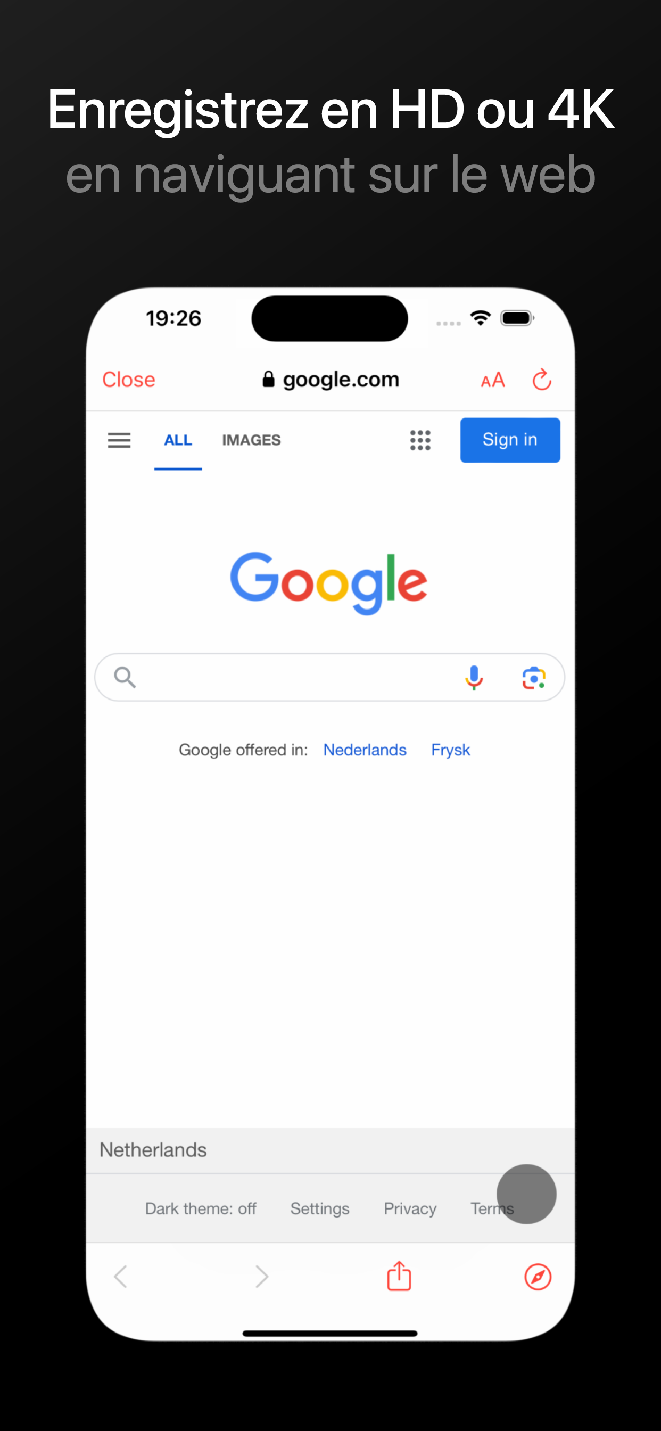
Task: Open the text size AA menu
Action: pos(493,381)
